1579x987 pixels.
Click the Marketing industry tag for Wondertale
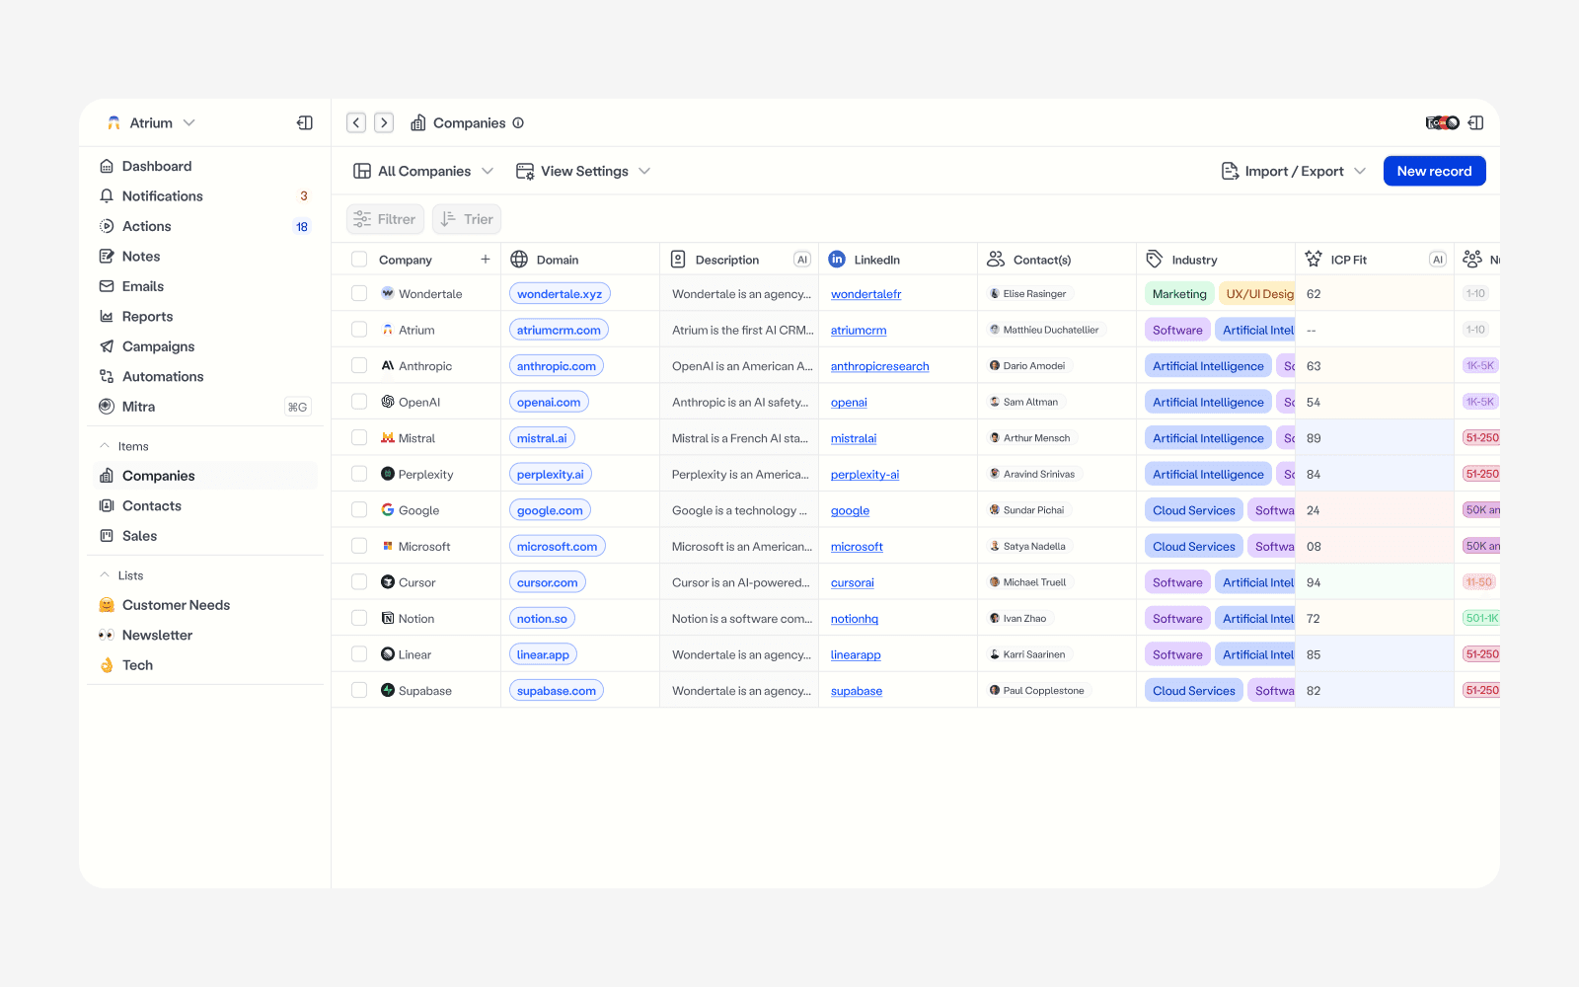1179,294
